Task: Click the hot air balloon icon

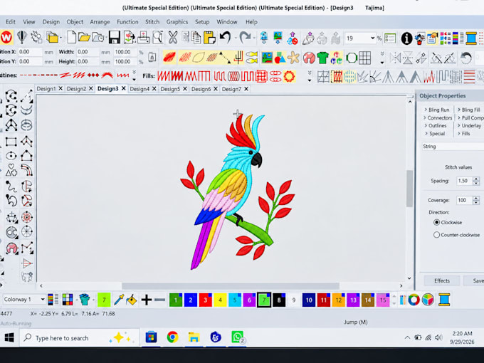Action: coord(21,37)
